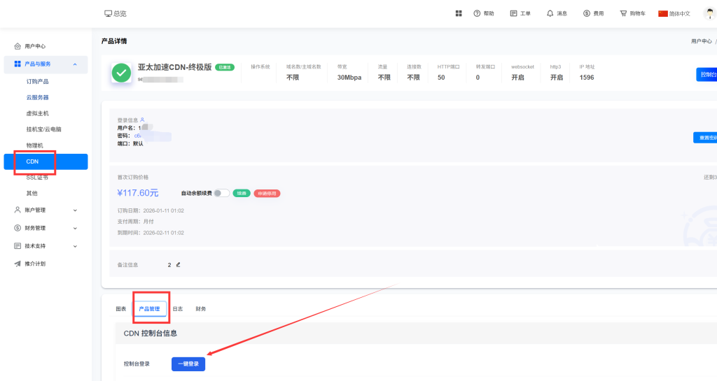Expand 财务管理 sidebar section
717x381 pixels.
pos(46,228)
